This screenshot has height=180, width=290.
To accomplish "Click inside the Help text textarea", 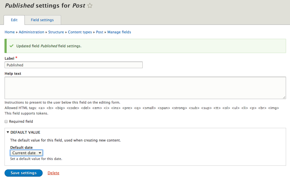I will coord(145,88).
